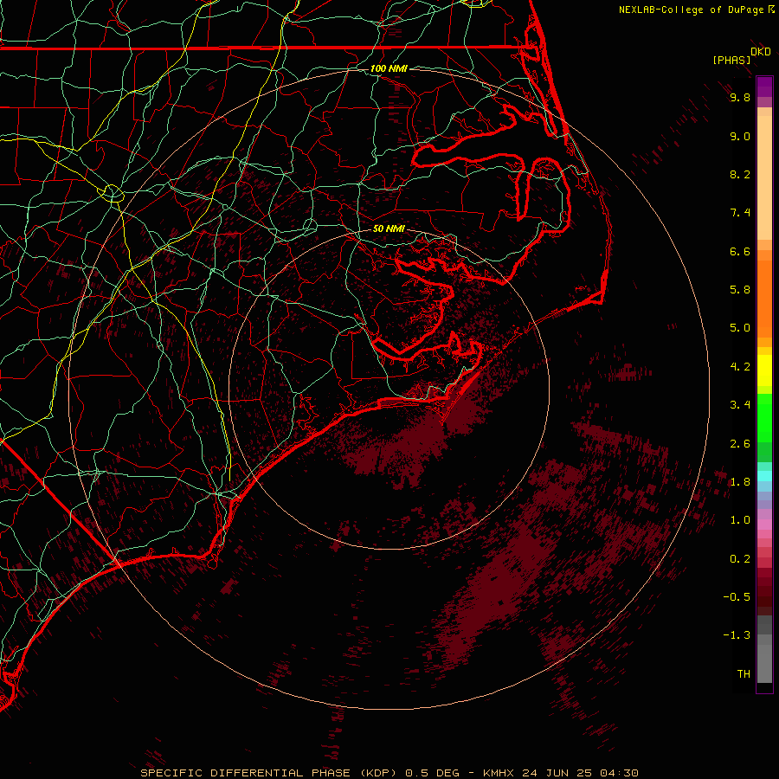Click the 9.8 value on the scale

pyautogui.click(x=740, y=97)
